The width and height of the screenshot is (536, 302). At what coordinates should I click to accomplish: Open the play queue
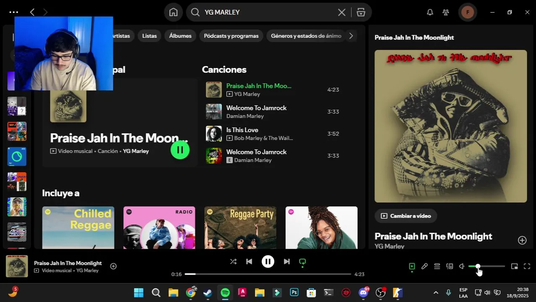tap(437, 266)
